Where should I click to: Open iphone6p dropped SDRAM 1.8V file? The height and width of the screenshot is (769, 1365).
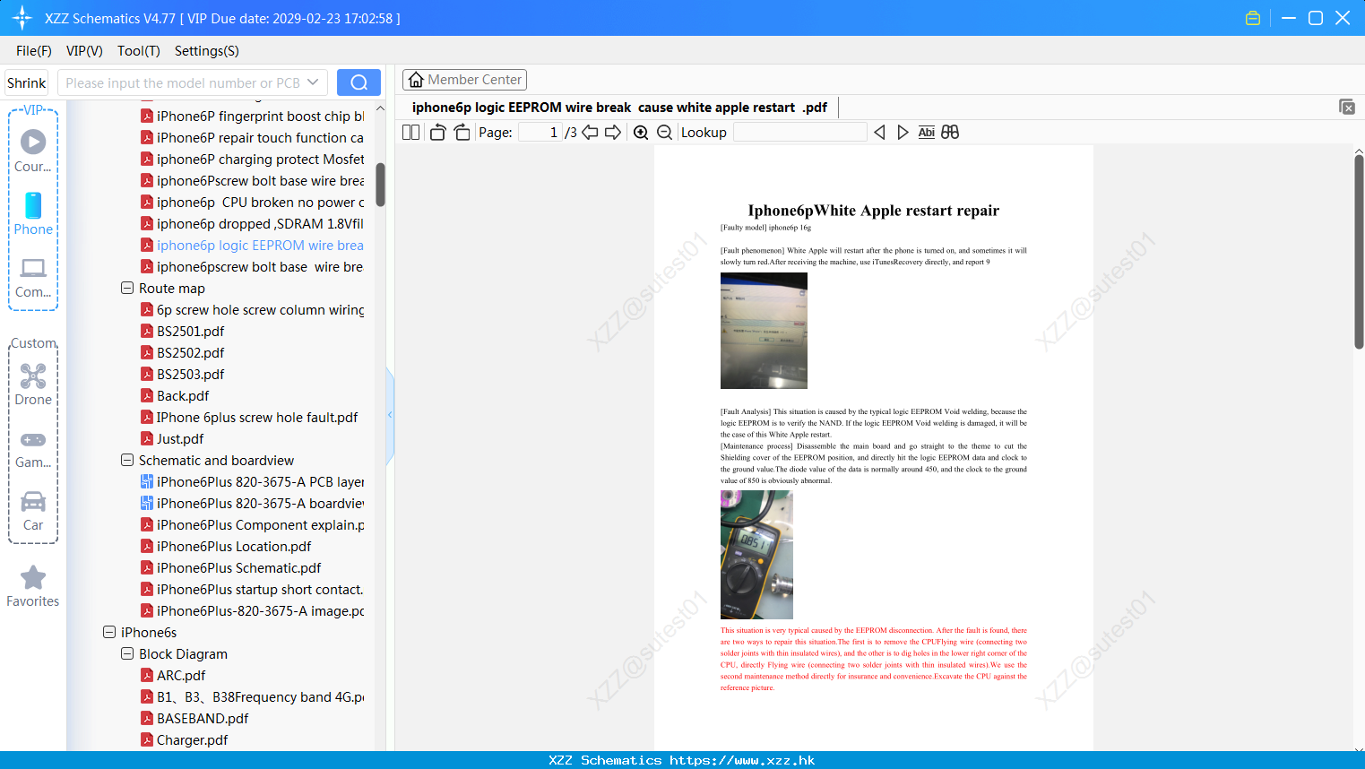pos(253,223)
